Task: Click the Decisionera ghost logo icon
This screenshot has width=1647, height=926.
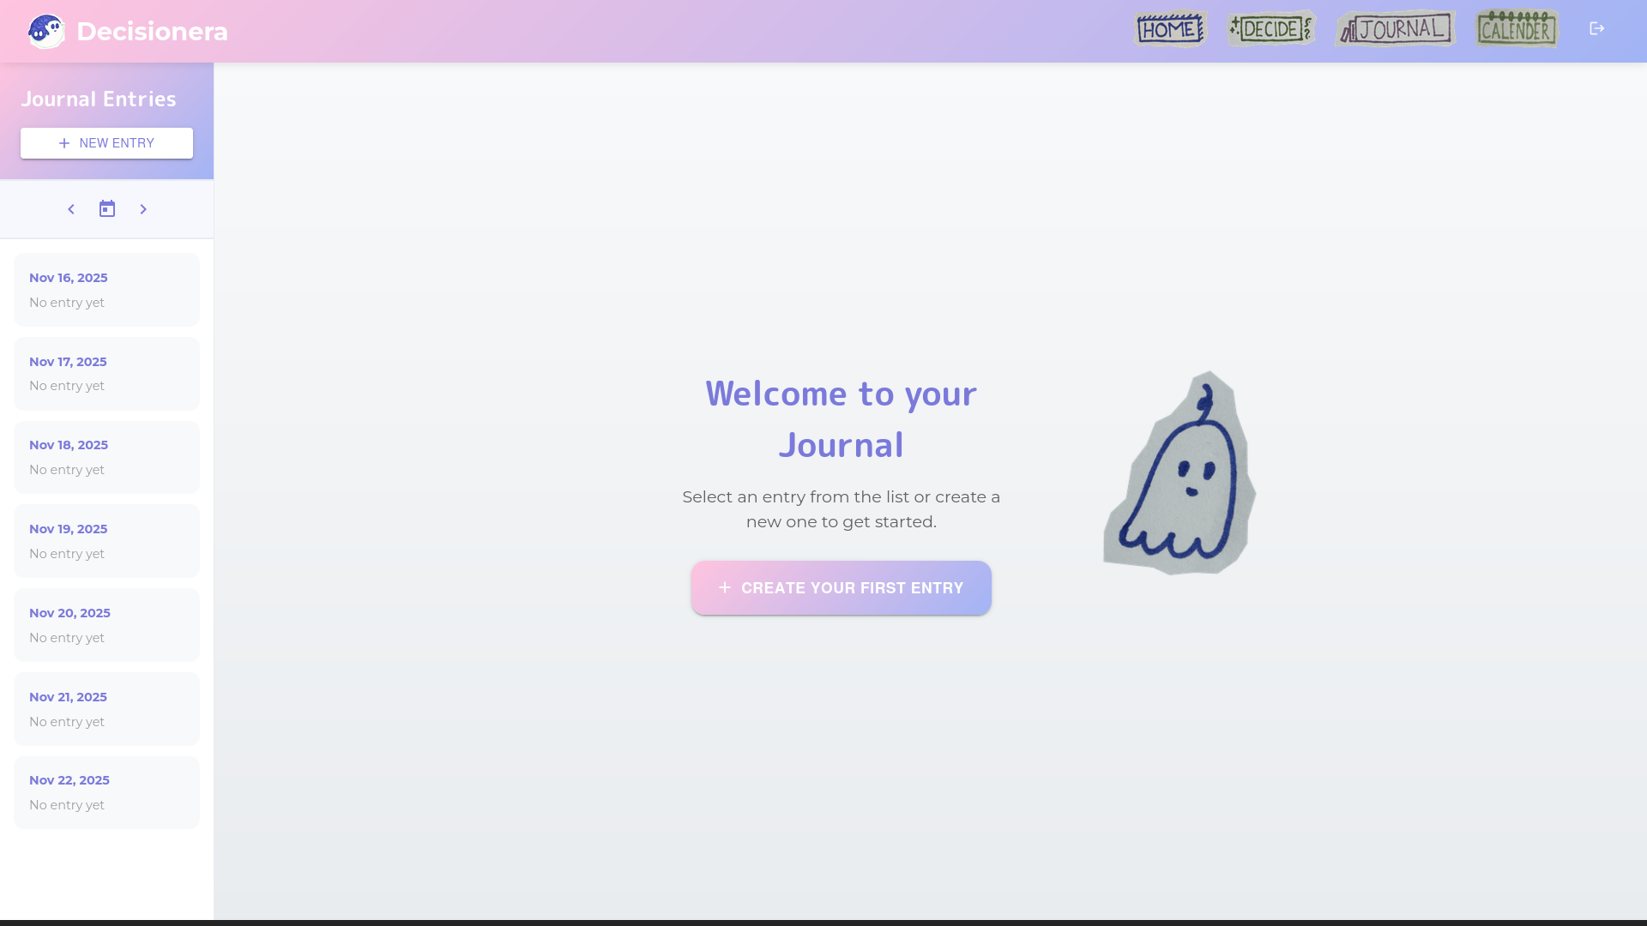Action: coord(46,32)
